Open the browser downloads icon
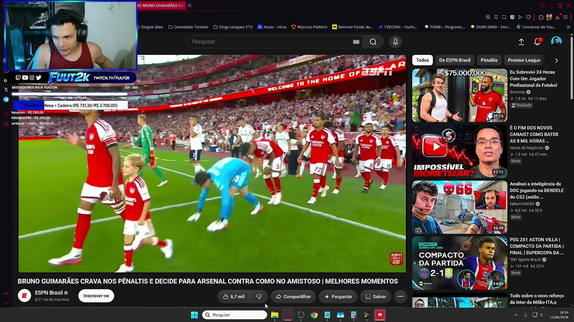 tap(557, 17)
